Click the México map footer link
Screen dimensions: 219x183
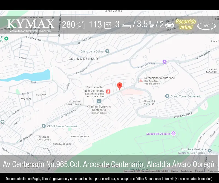point(175,171)
